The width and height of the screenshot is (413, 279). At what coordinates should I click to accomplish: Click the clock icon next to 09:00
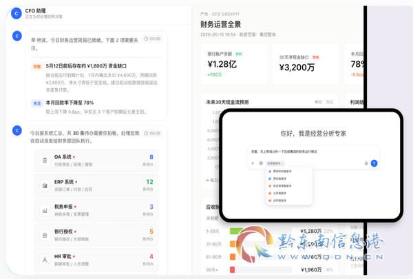146,39
